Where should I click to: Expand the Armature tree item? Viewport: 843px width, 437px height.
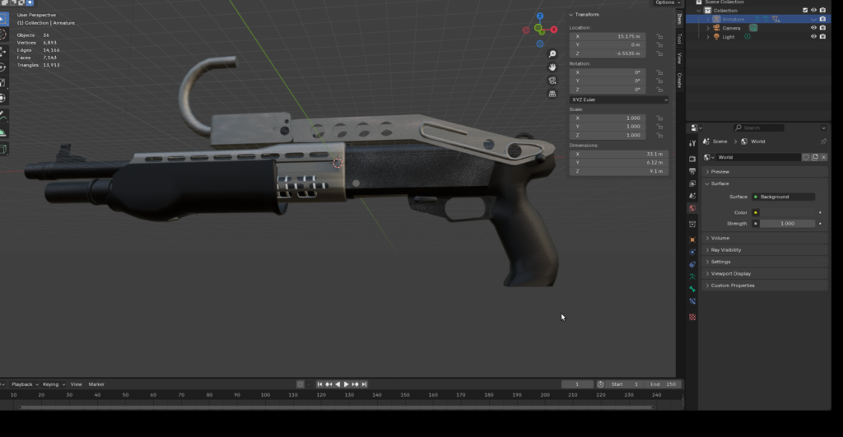pyautogui.click(x=708, y=20)
